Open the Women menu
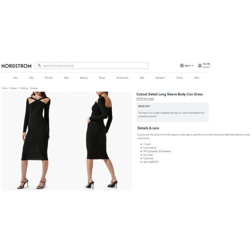 pyautogui.click(x=49, y=77)
